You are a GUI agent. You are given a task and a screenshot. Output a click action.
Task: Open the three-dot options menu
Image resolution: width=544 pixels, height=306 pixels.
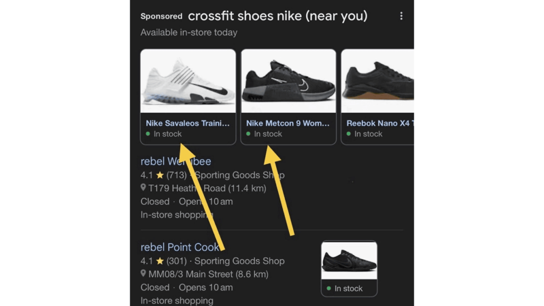click(401, 16)
